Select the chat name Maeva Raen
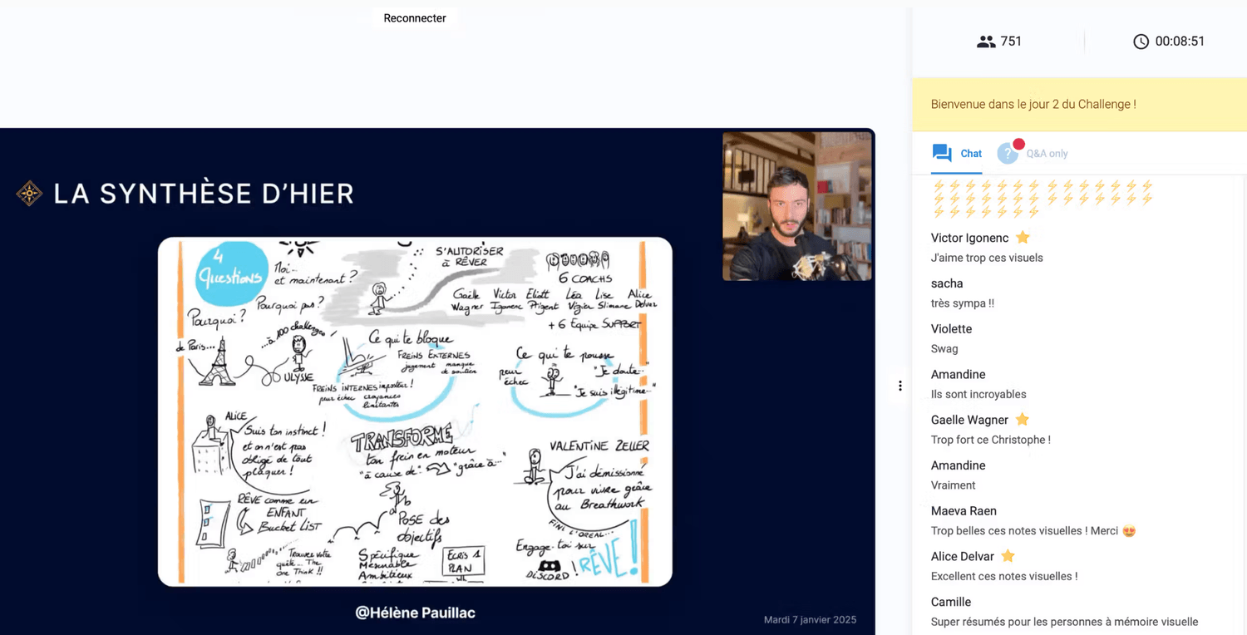 (x=964, y=511)
